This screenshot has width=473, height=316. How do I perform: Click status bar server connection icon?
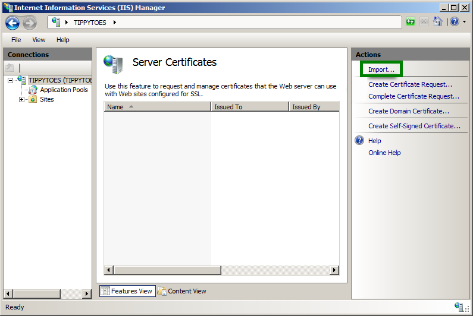(459, 307)
